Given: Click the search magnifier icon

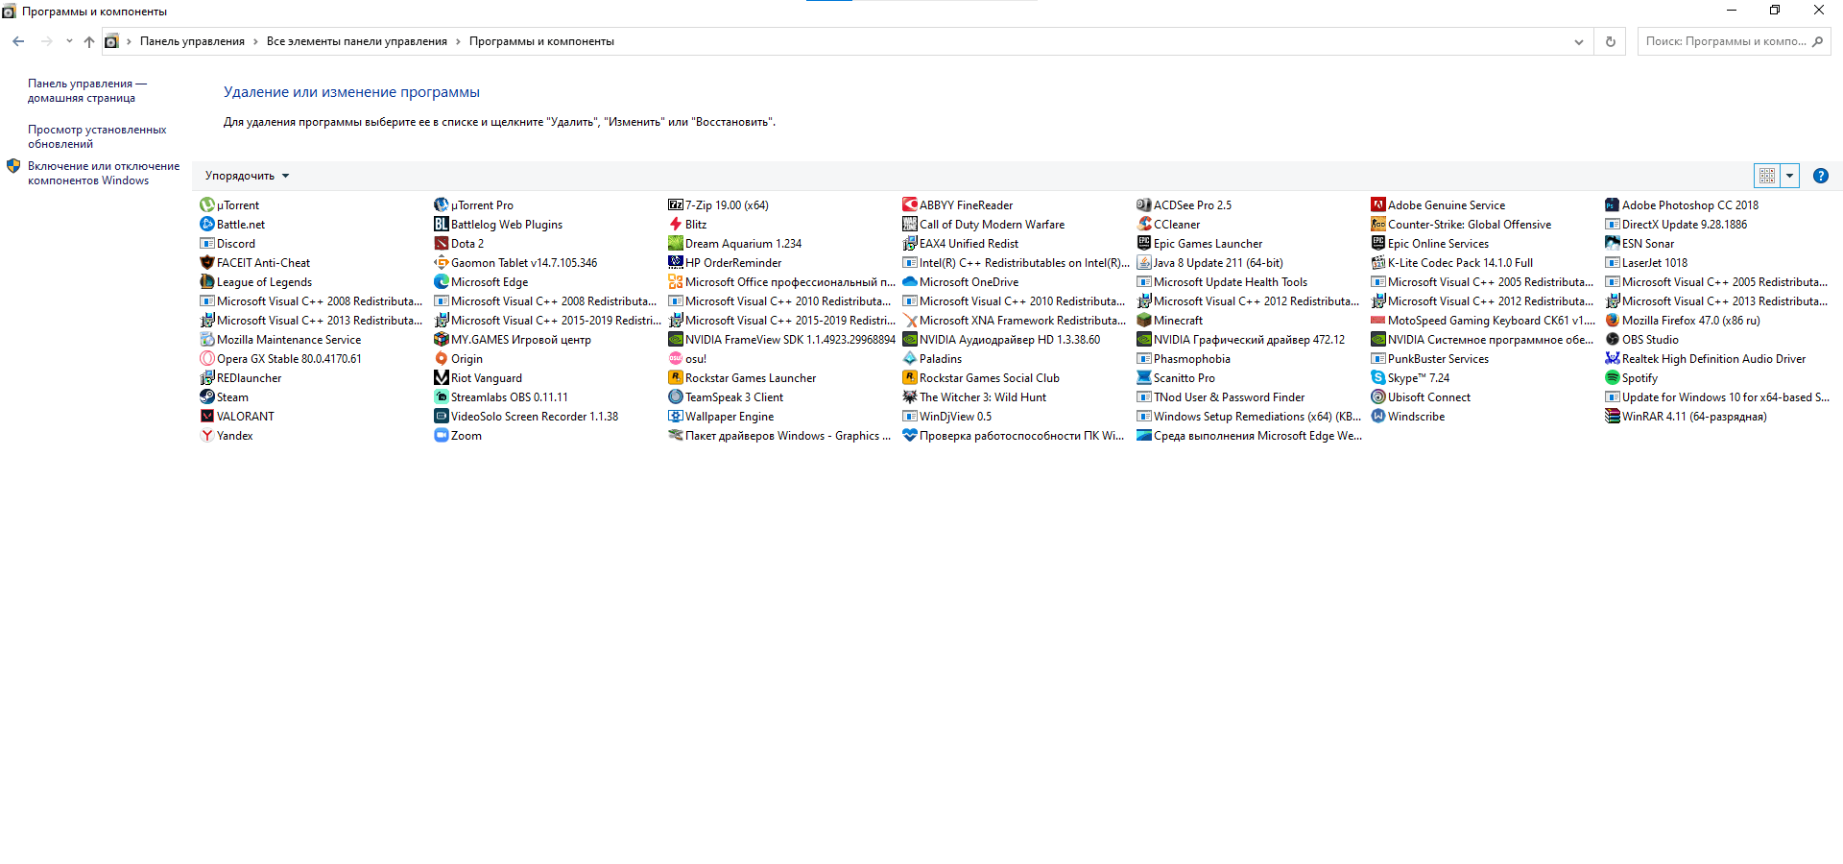Looking at the screenshot, I should click(1818, 41).
